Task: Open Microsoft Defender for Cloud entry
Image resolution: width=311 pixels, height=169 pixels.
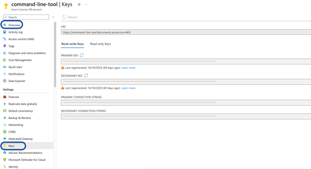Action: [27, 160]
